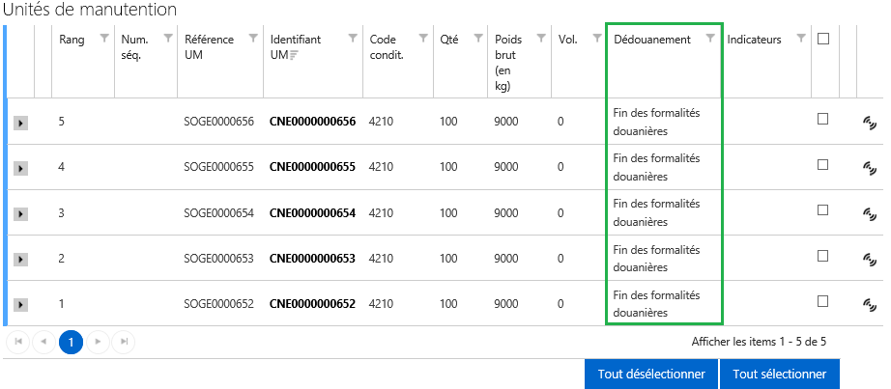Click identifier CNE0000000655

[x=312, y=167]
